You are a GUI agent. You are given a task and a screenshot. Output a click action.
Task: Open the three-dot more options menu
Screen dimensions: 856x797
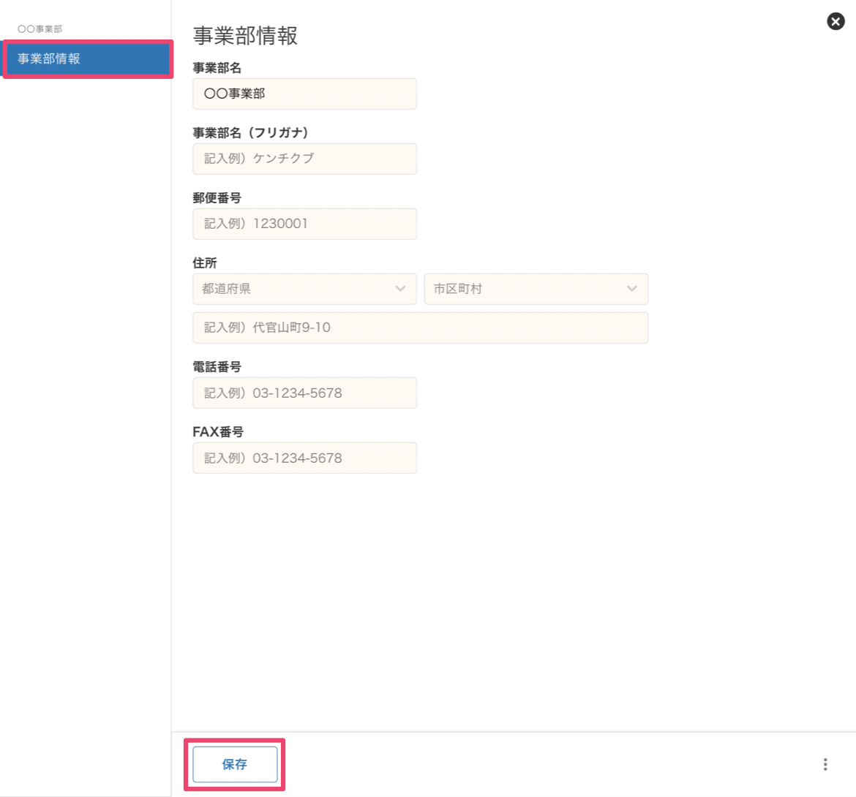pos(825,764)
